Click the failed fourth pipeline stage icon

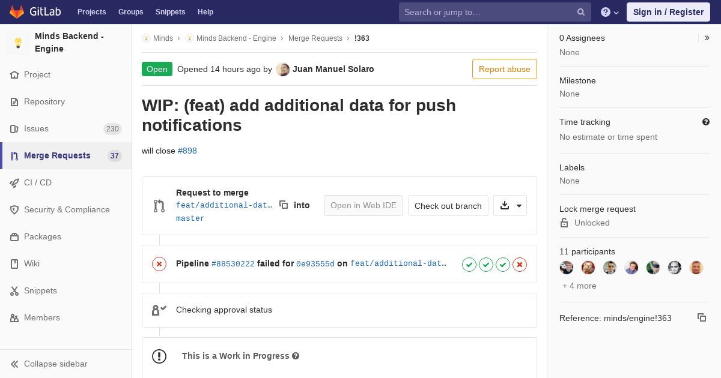520,264
